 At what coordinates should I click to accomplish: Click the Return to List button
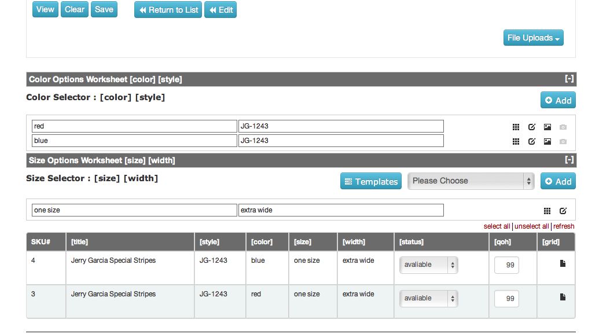(x=168, y=10)
